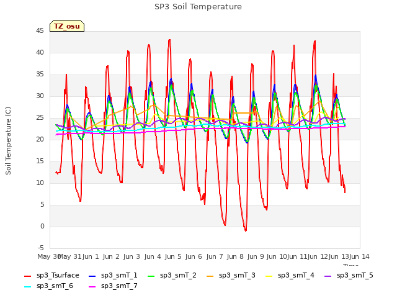Toggle the sp3_smT_2 legend entry

pos(172,276)
